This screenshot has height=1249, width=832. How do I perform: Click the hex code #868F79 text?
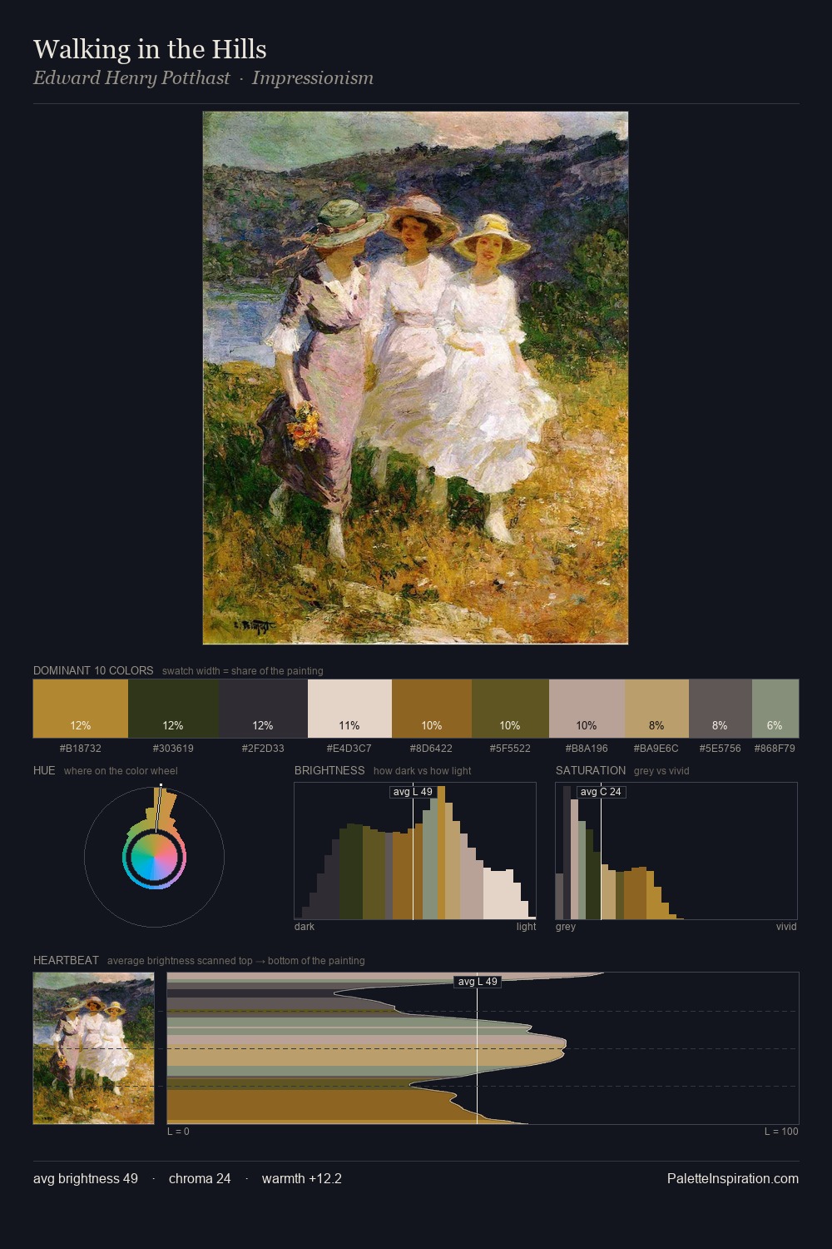pos(775,749)
